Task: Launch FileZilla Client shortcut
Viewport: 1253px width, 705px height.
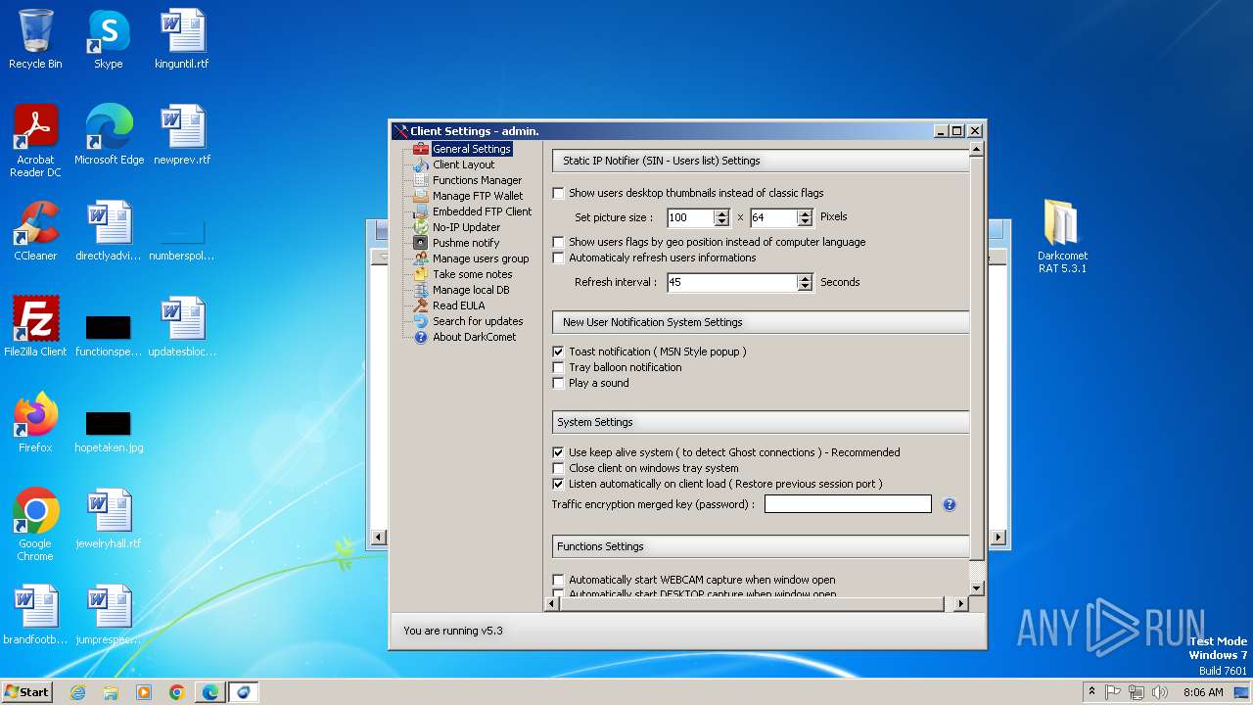Action: click(x=35, y=327)
